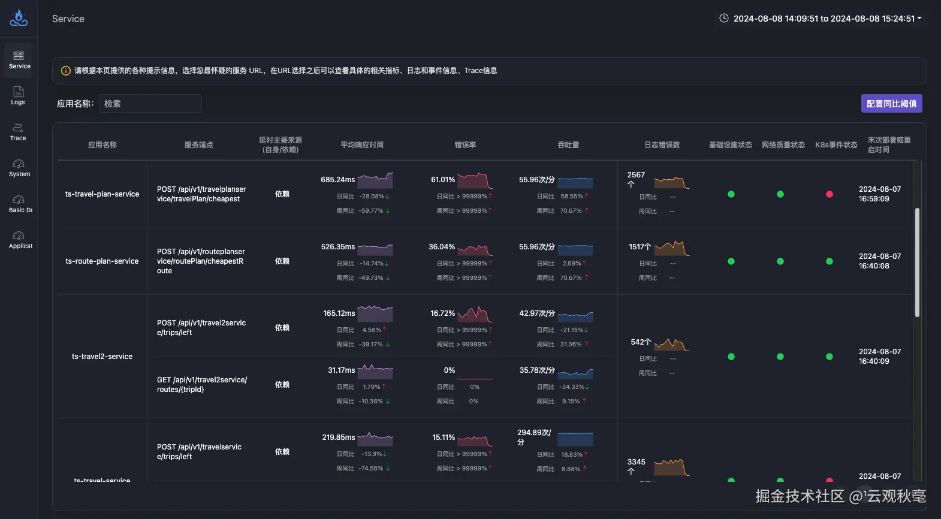Screen dimensions: 941x519
Task: Click the 0% error rate chart line
Action: click(475, 379)
